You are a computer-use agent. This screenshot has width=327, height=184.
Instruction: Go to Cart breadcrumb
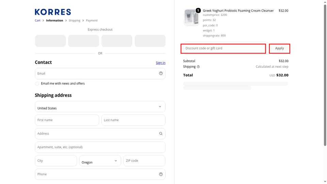tap(37, 20)
